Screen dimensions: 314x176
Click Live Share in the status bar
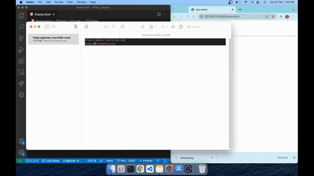coord(51,161)
